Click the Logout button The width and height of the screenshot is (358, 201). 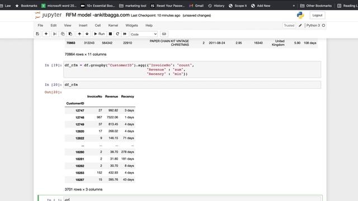click(x=317, y=15)
